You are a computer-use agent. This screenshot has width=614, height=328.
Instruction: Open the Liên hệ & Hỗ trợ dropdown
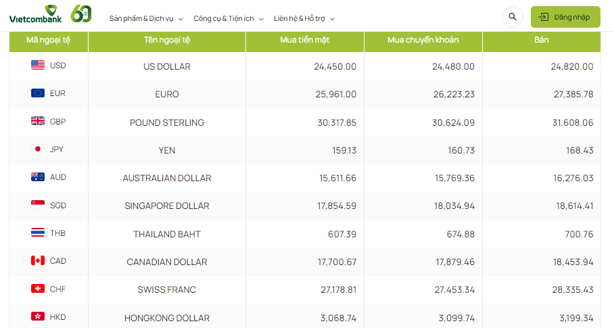tap(304, 18)
